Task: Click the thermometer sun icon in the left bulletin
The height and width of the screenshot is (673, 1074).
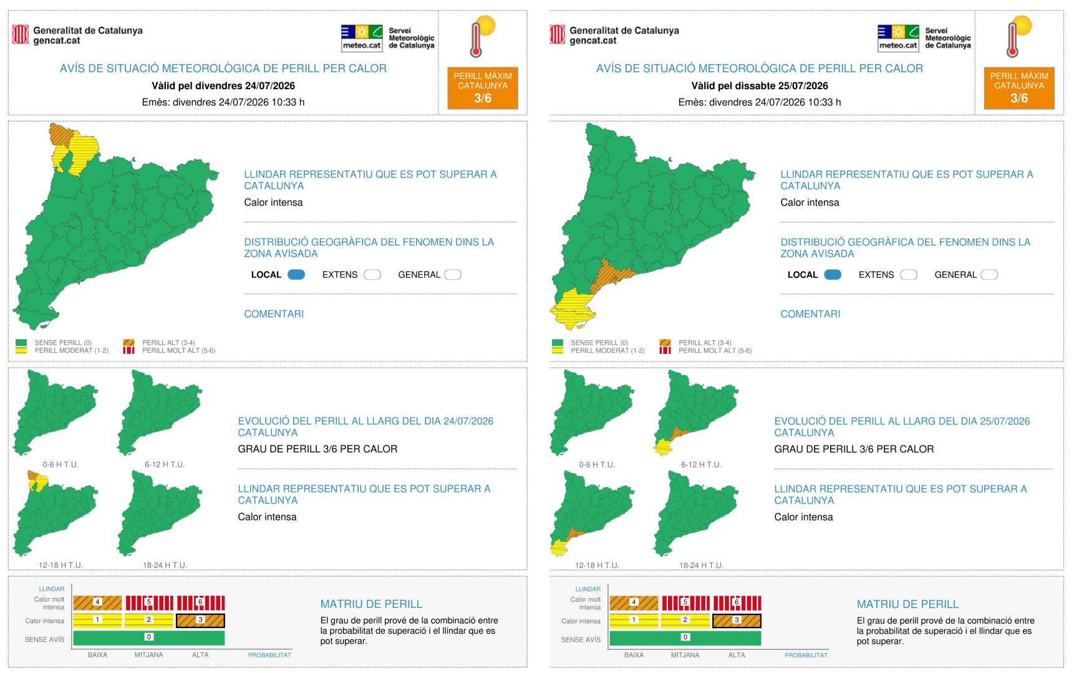Action: click(x=483, y=36)
